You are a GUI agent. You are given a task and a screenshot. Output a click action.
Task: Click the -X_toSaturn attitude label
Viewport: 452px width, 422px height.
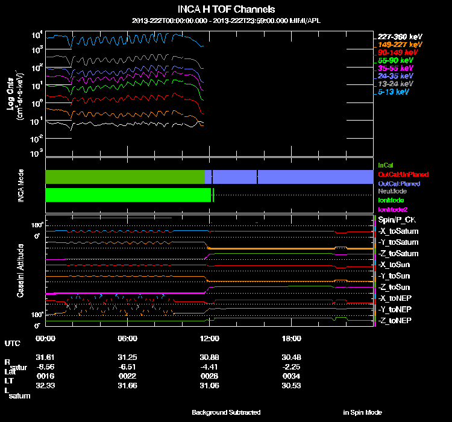point(398,231)
